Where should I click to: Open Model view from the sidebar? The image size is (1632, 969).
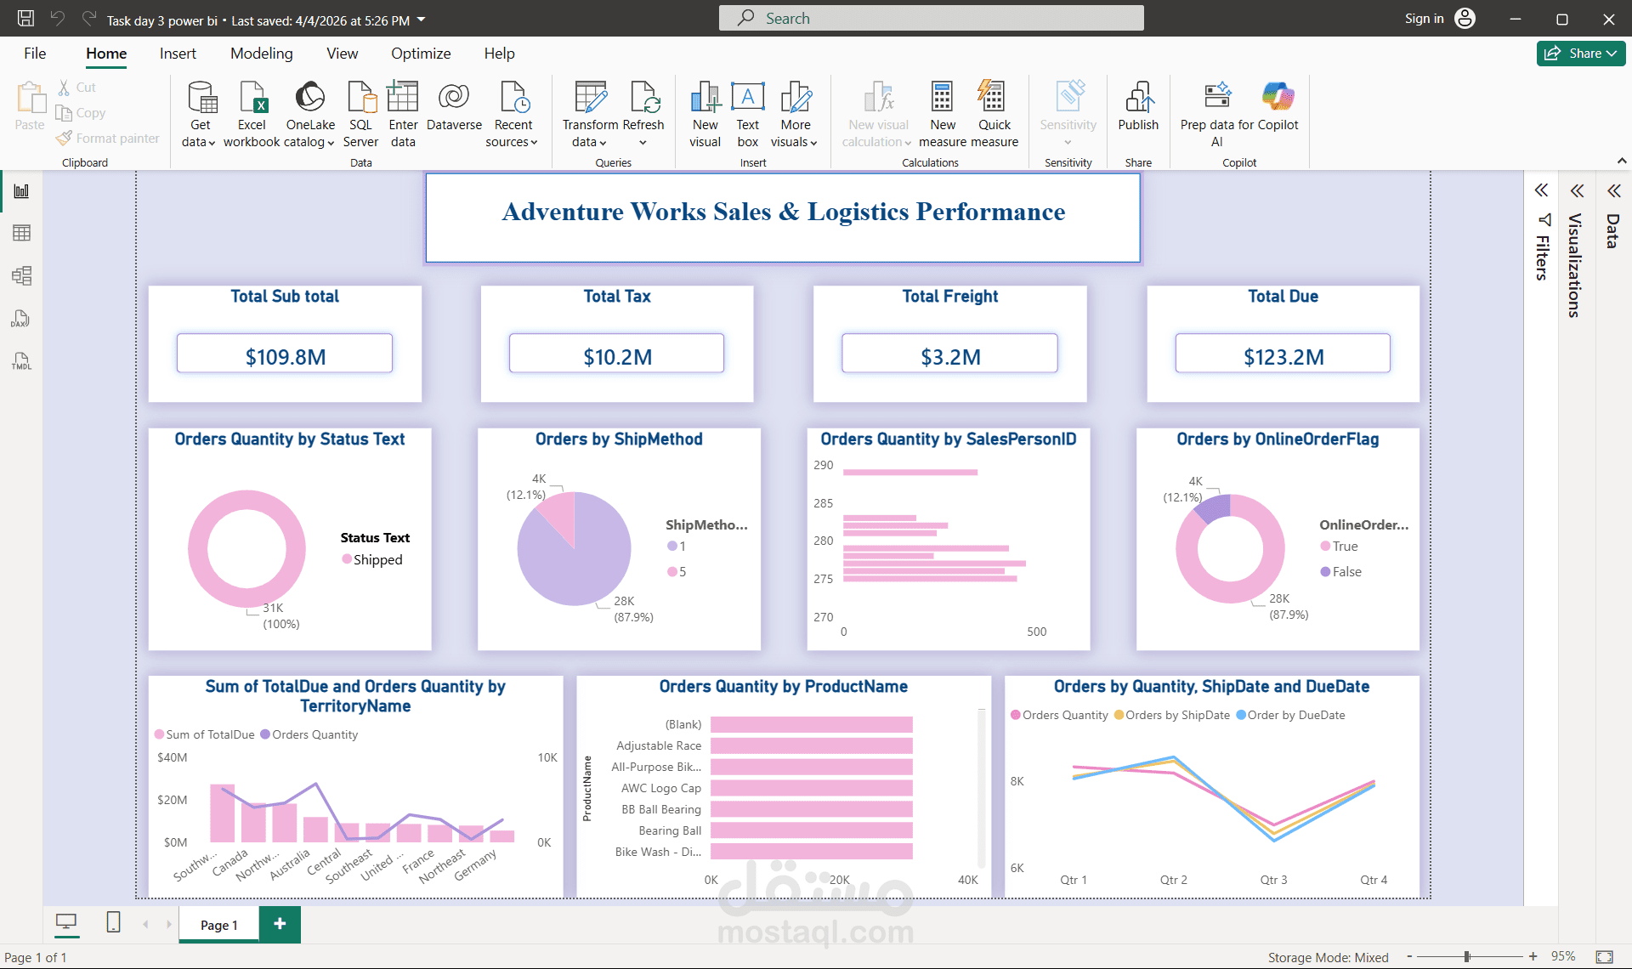(21, 275)
